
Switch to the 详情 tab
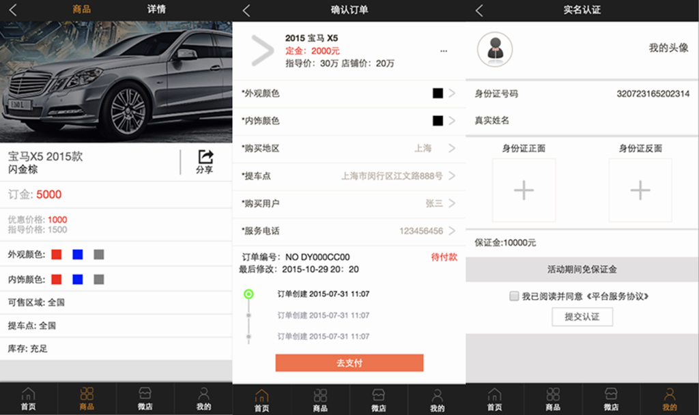point(156,10)
